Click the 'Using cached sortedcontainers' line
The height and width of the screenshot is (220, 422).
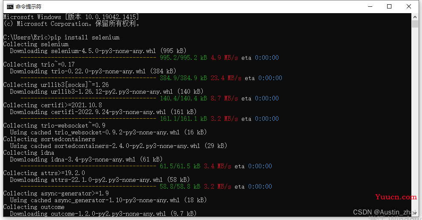(x=105, y=146)
